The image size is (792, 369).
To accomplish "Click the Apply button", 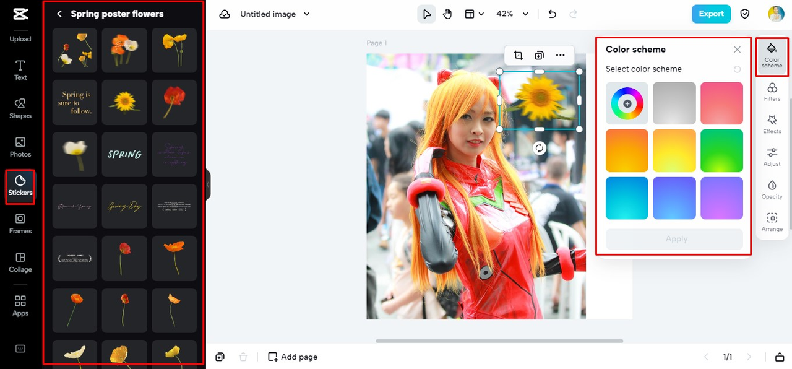I will 674,239.
